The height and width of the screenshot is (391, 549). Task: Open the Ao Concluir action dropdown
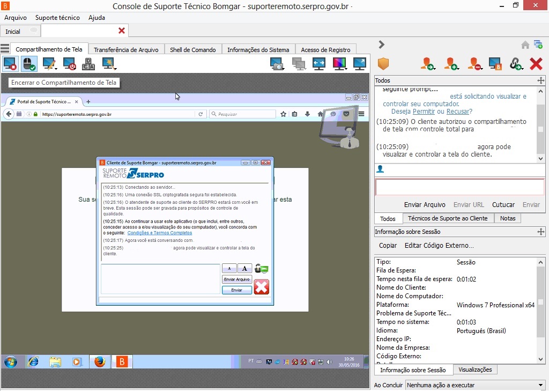476,385
